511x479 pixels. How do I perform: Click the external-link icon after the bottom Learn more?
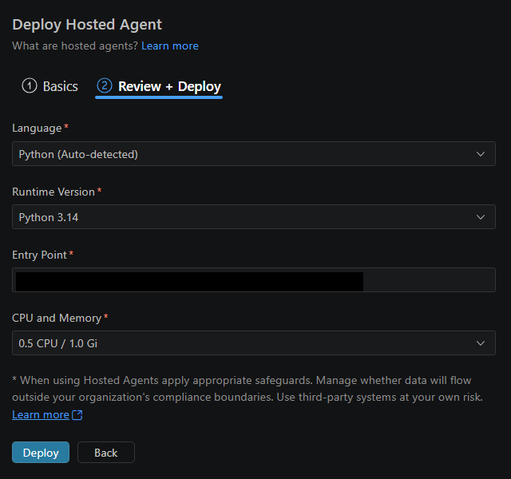[x=77, y=415]
